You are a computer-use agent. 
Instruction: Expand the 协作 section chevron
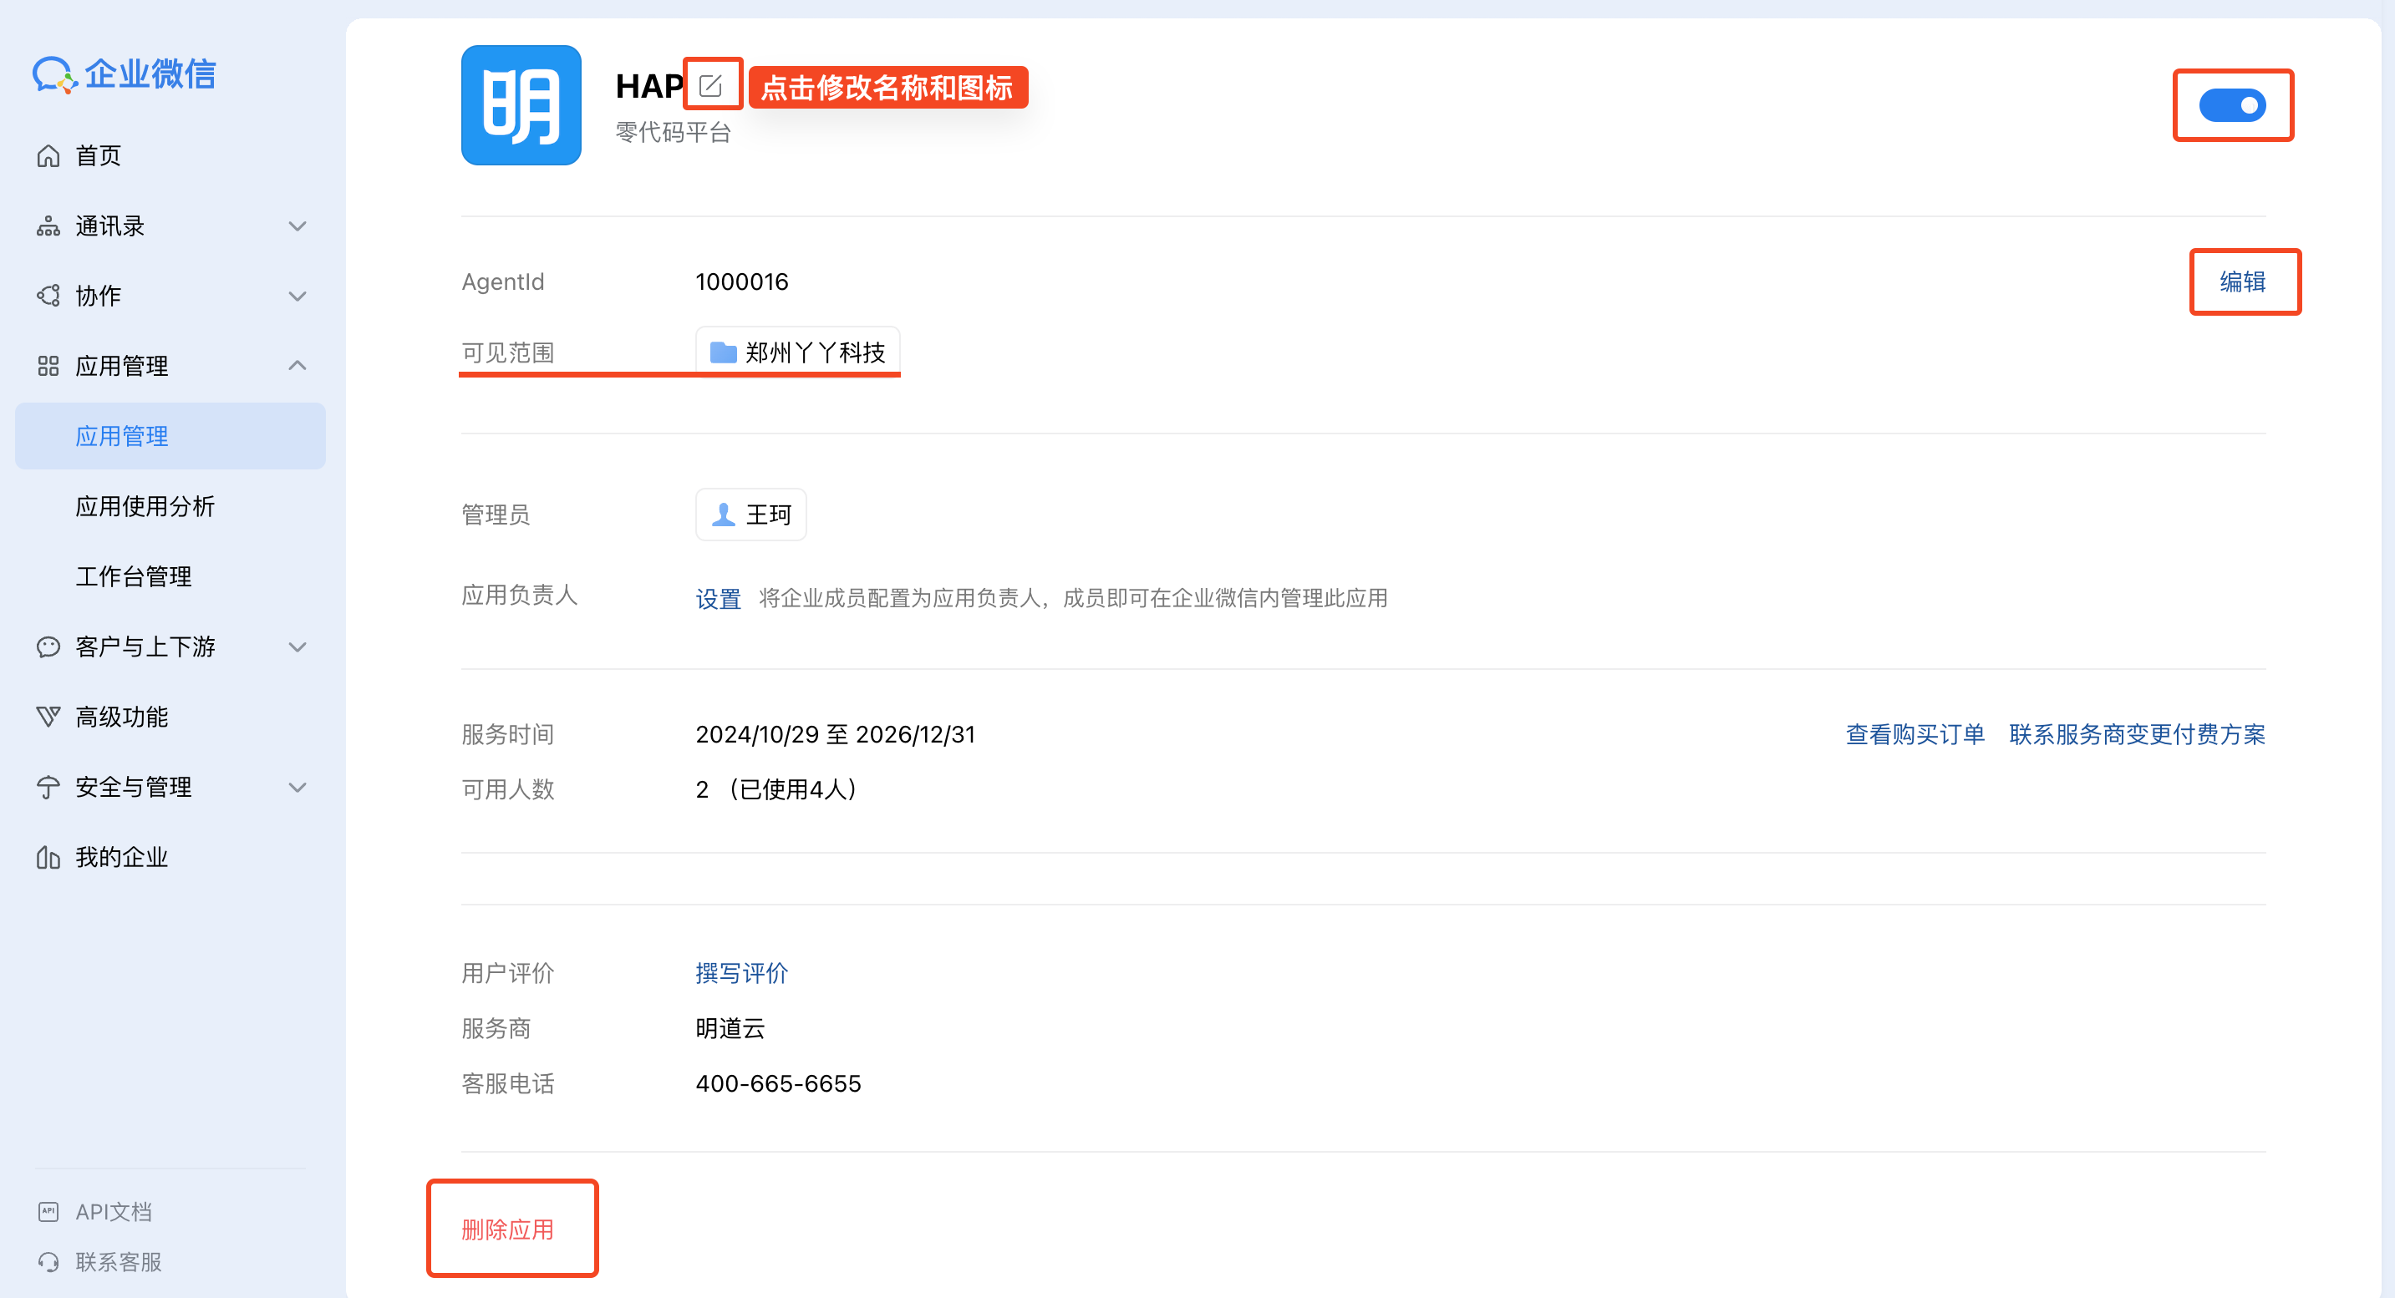(x=297, y=296)
